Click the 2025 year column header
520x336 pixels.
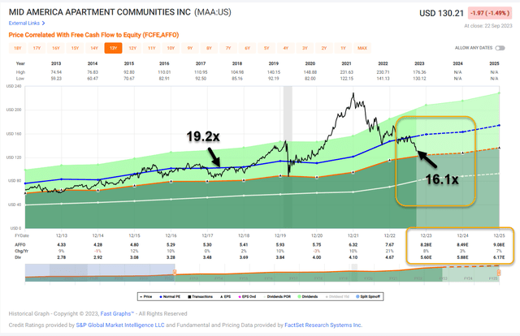pyautogui.click(x=494, y=63)
